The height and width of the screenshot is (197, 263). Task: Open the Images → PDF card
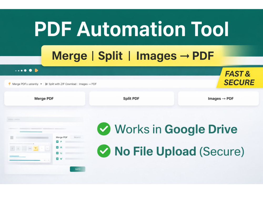pyautogui.click(x=218, y=98)
